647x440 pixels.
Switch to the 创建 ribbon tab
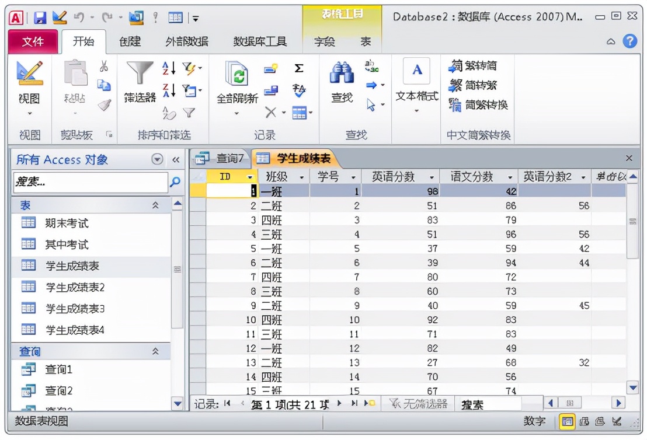(130, 41)
